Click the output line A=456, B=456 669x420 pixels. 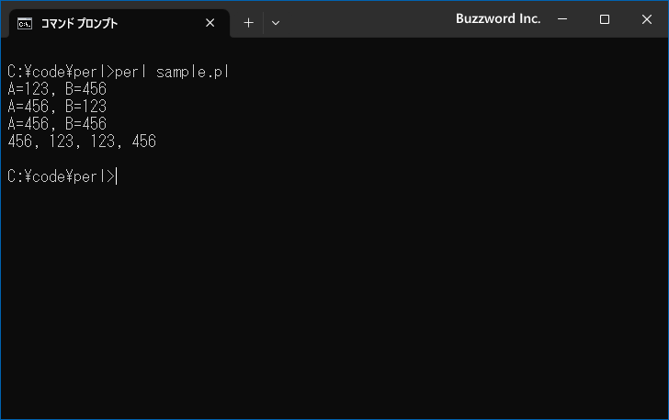(x=57, y=124)
